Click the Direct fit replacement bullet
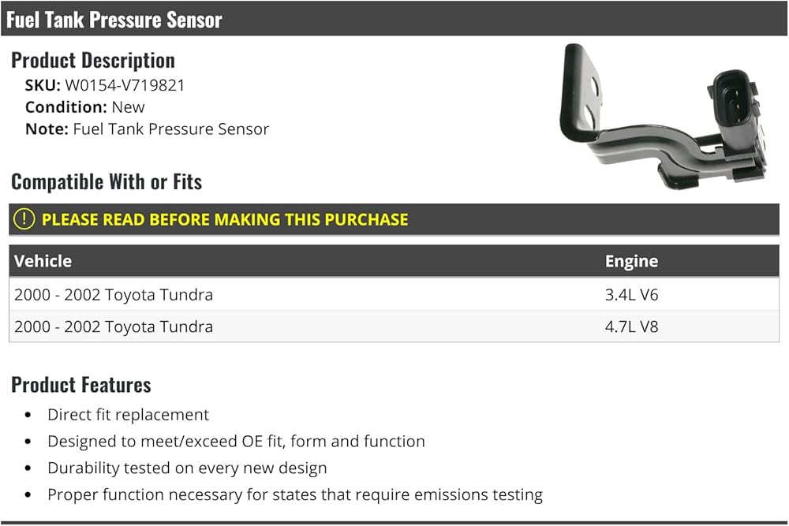This screenshot has width=789, height=526. tap(128, 415)
